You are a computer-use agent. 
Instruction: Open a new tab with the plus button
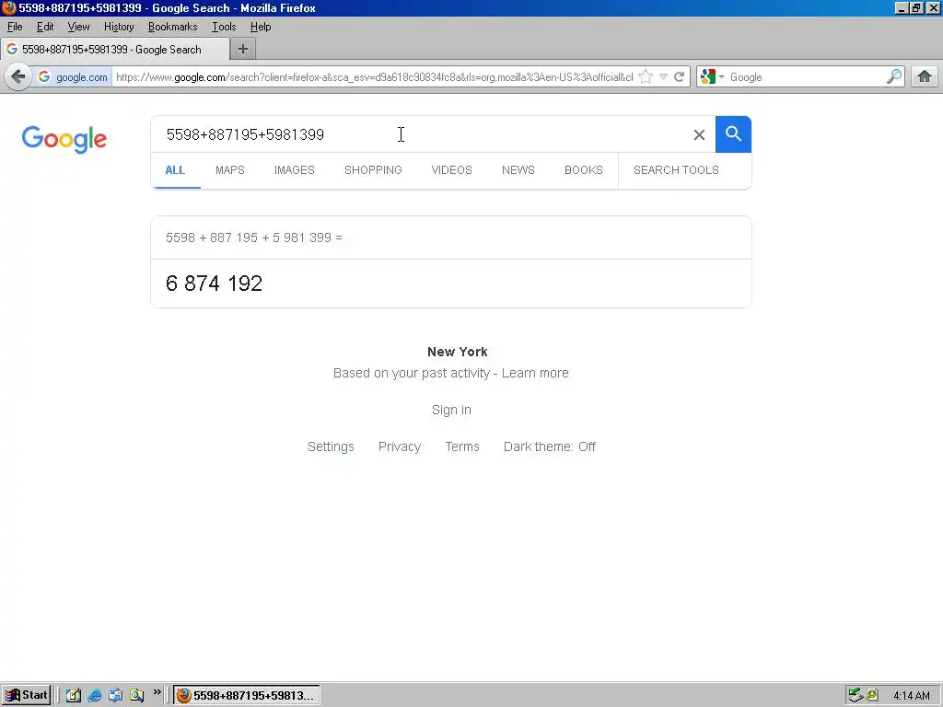pos(243,50)
